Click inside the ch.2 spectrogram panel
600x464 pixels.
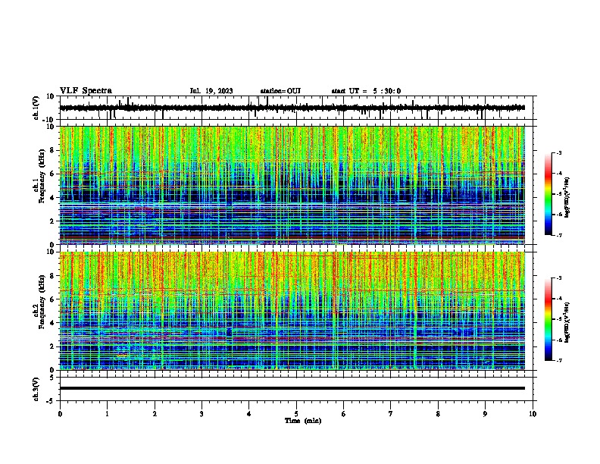pos(292,311)
